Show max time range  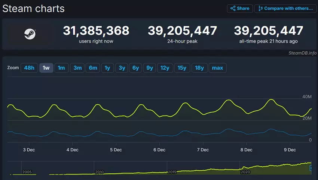pyautogui.click(x=217, y=68)
